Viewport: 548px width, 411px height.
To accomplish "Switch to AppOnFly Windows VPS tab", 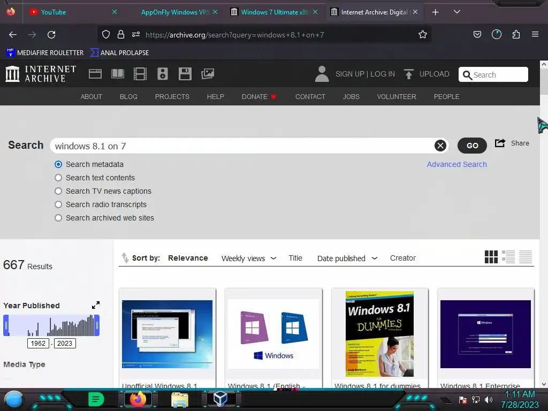I will (x=175, y=12).
